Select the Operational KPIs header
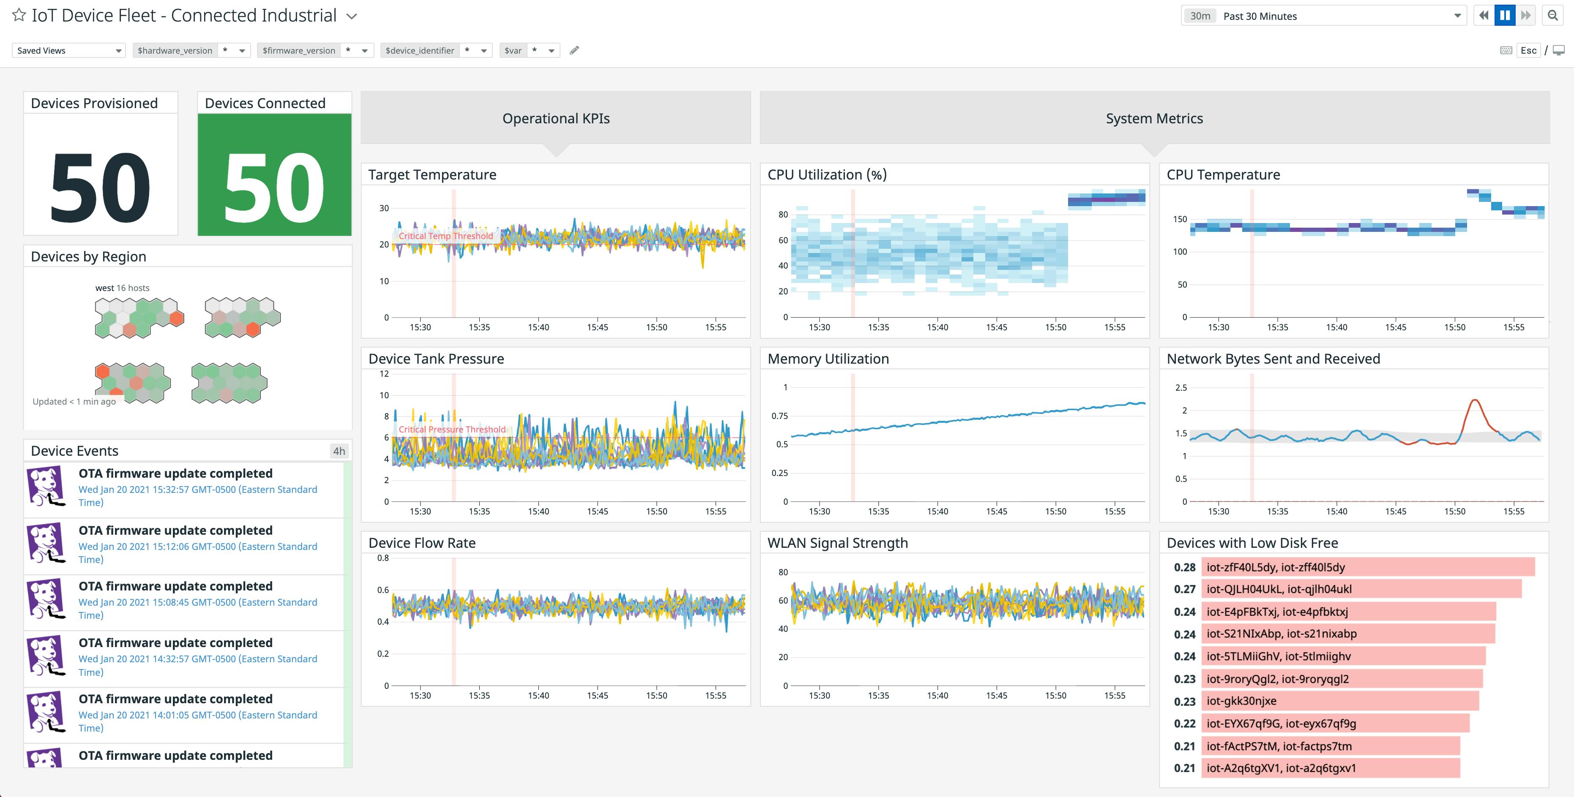Viewport: 1574px width, 797px height. point(555,118)
